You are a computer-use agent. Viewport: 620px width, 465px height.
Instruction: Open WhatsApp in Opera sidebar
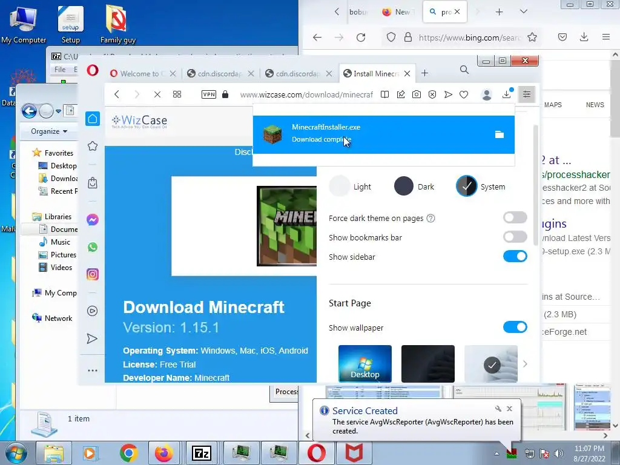pos(93,247)
